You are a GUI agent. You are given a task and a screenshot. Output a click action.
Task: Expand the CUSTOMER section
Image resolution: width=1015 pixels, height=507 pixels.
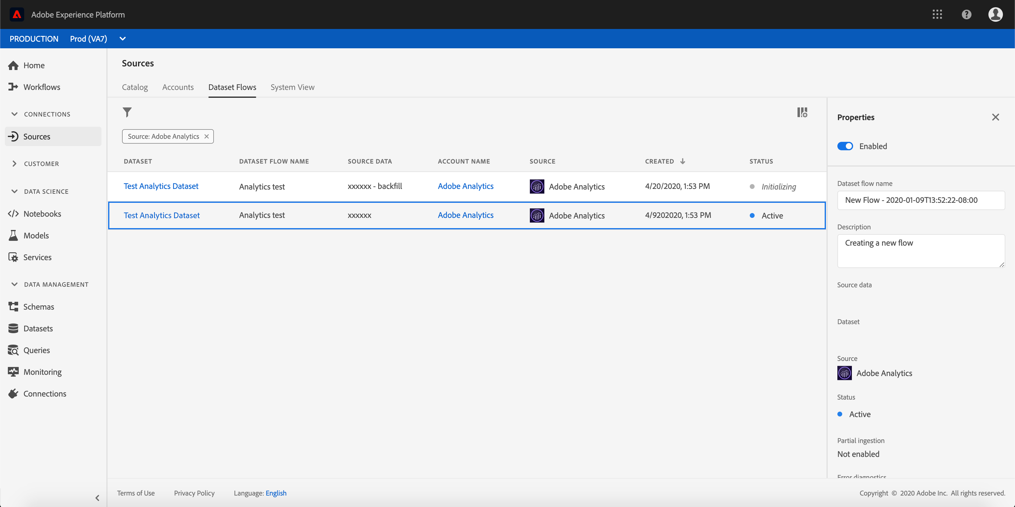[14, 163]
